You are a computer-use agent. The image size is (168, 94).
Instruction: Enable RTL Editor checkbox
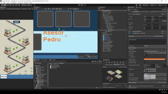[165, 36]
